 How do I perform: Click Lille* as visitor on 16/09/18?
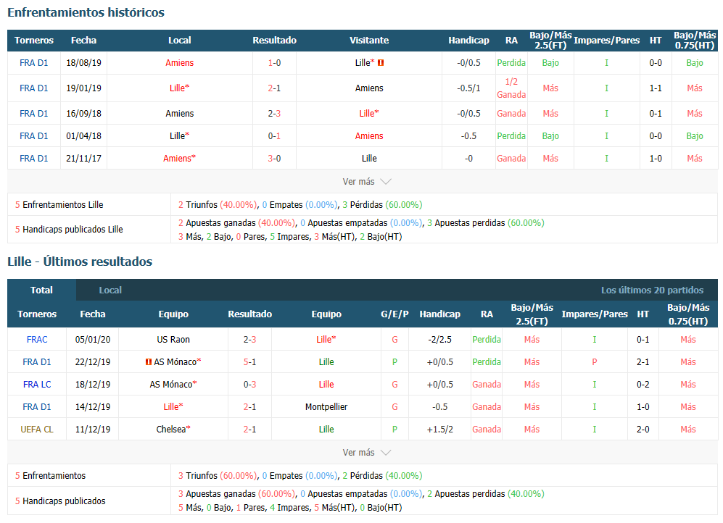(x=369, y=113)
